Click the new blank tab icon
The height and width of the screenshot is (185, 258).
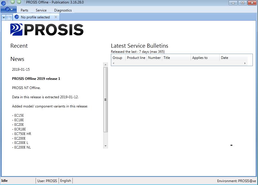[x=9, y=18]
